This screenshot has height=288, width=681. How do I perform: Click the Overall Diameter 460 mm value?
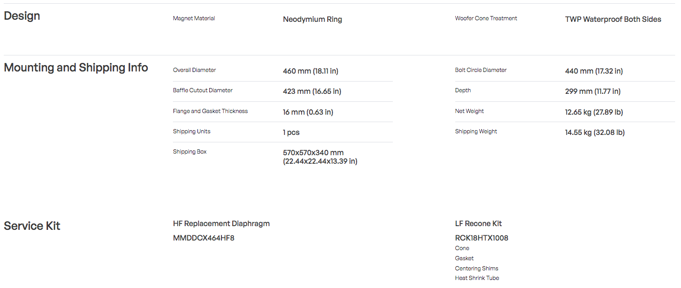(311, 71)
